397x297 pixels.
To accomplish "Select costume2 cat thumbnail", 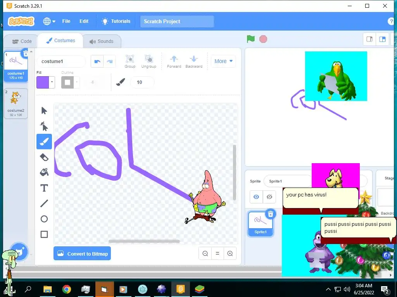I will click(16, 103).
